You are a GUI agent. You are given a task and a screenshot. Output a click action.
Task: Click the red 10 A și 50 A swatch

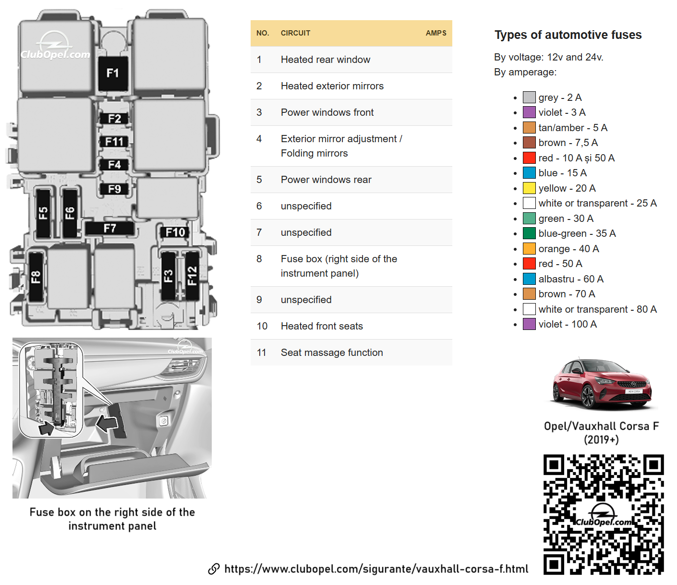coord(529,158)
